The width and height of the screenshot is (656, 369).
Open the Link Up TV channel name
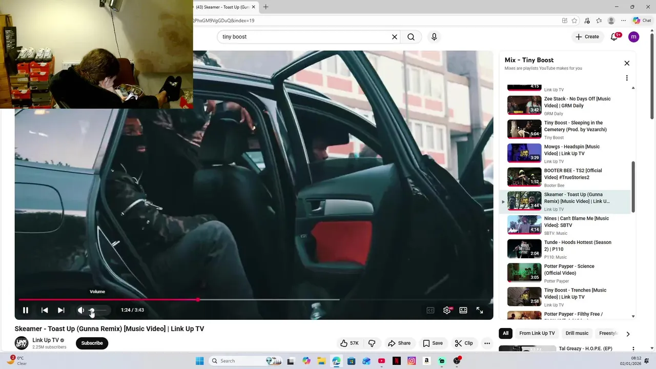(46, 340)
